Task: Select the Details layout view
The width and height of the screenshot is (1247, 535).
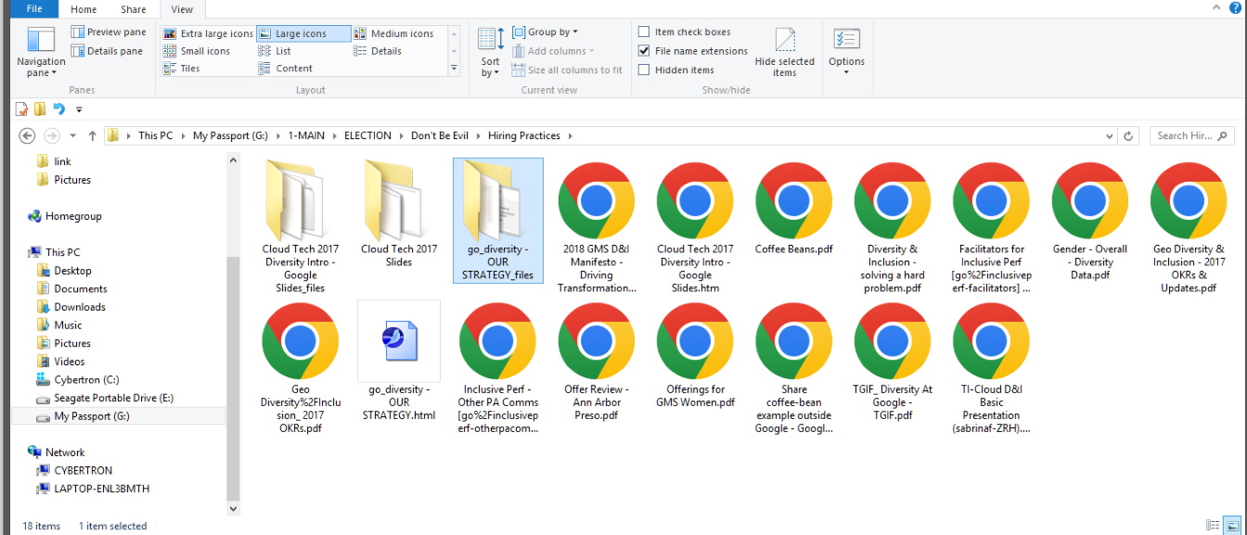Action: 386,51
